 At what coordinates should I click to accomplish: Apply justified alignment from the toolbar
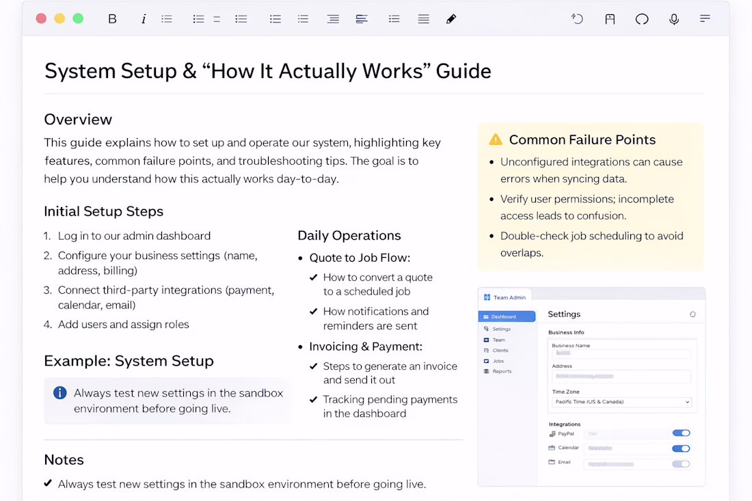[x=423, y=18]
